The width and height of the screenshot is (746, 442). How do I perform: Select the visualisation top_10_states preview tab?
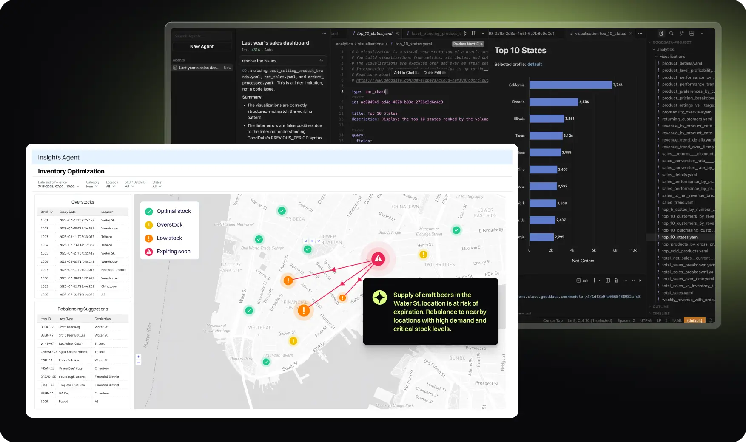click(600, 34)
